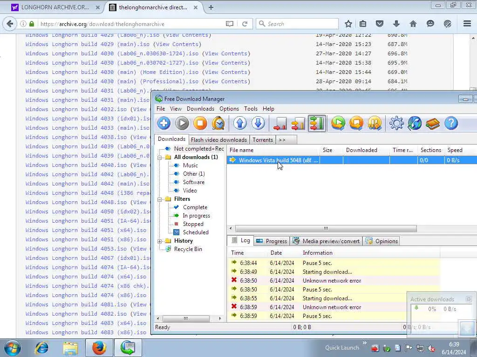
Task: Open File menu in Free Download Manager
Action: tap(161, 109)
